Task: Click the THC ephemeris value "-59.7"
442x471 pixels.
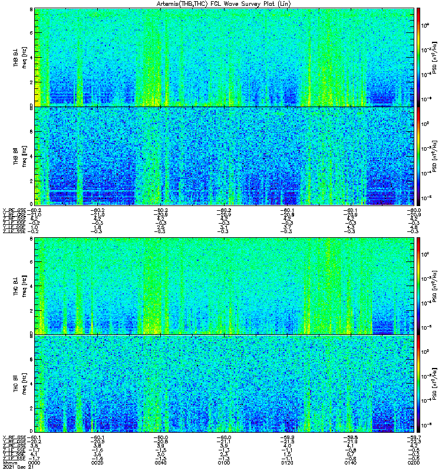Action: point(414,437)
